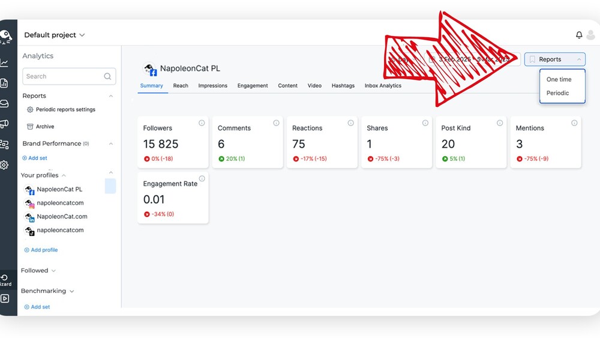Switch to the Impressions tab
600x338 pixels.
[x=213, y=86]
